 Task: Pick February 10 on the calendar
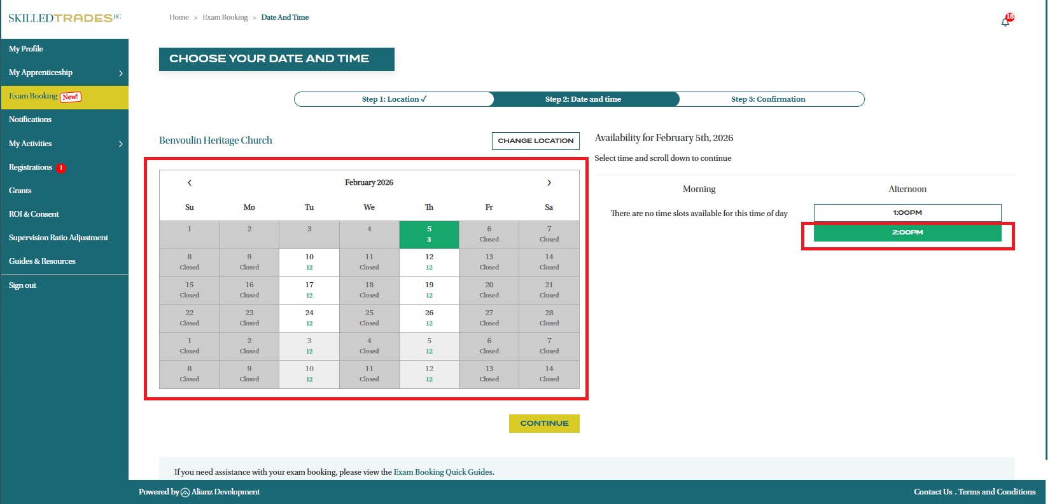click(309, 262)
